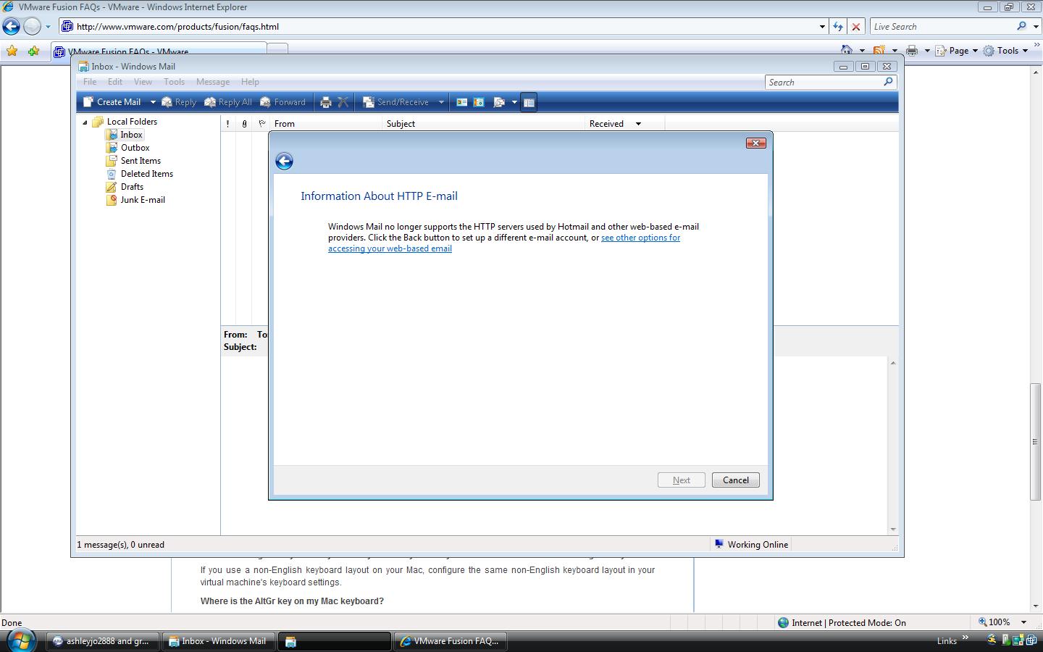1043x652 pixels.
Task: Open the File menu in Windows Mail
Action: 90,82
